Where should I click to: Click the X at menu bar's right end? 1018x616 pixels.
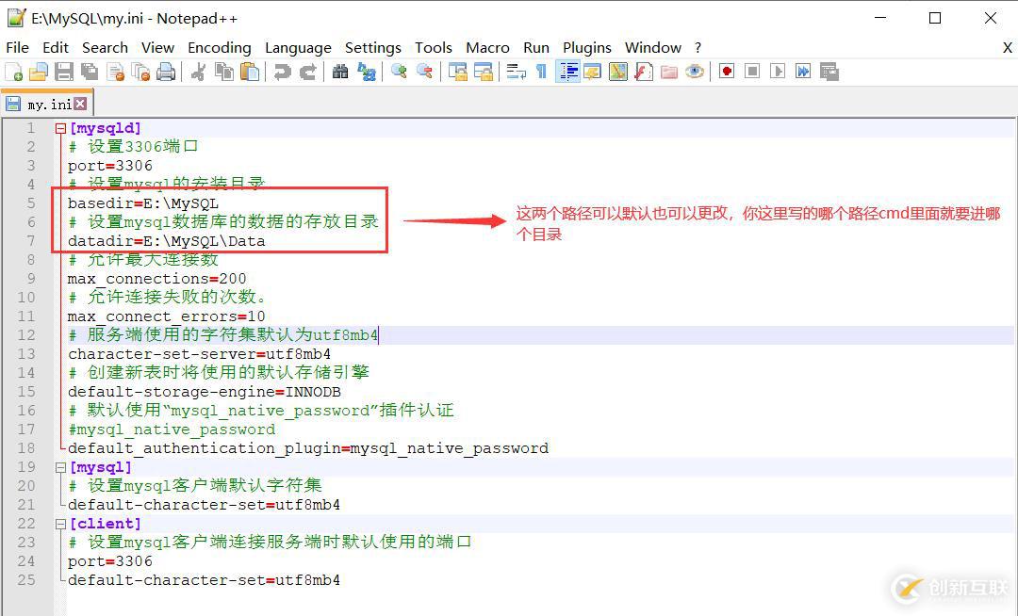click(1007, 47)
